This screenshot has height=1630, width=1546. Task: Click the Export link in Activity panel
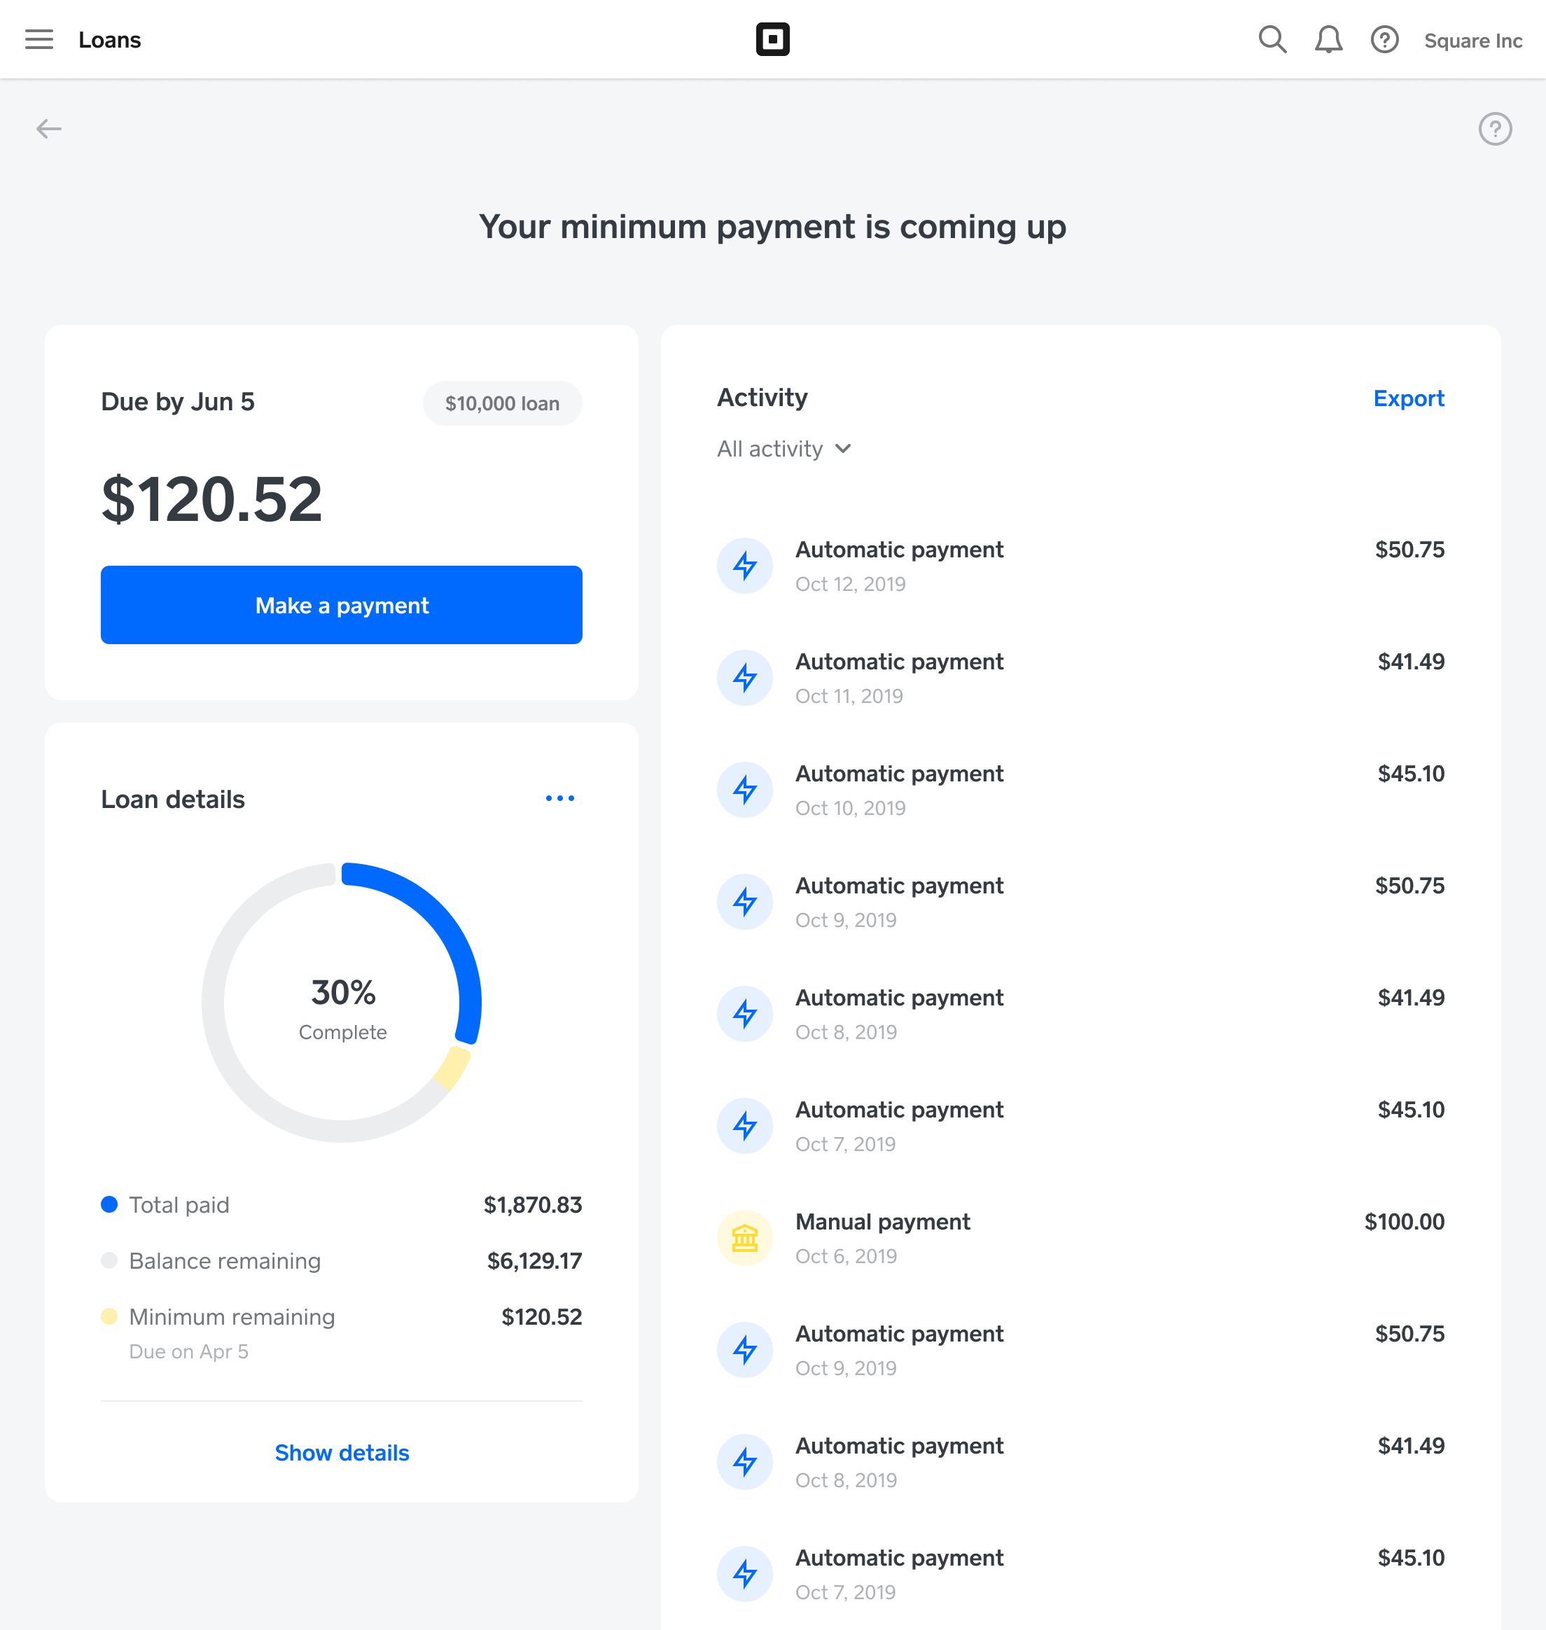(1408, 398)
